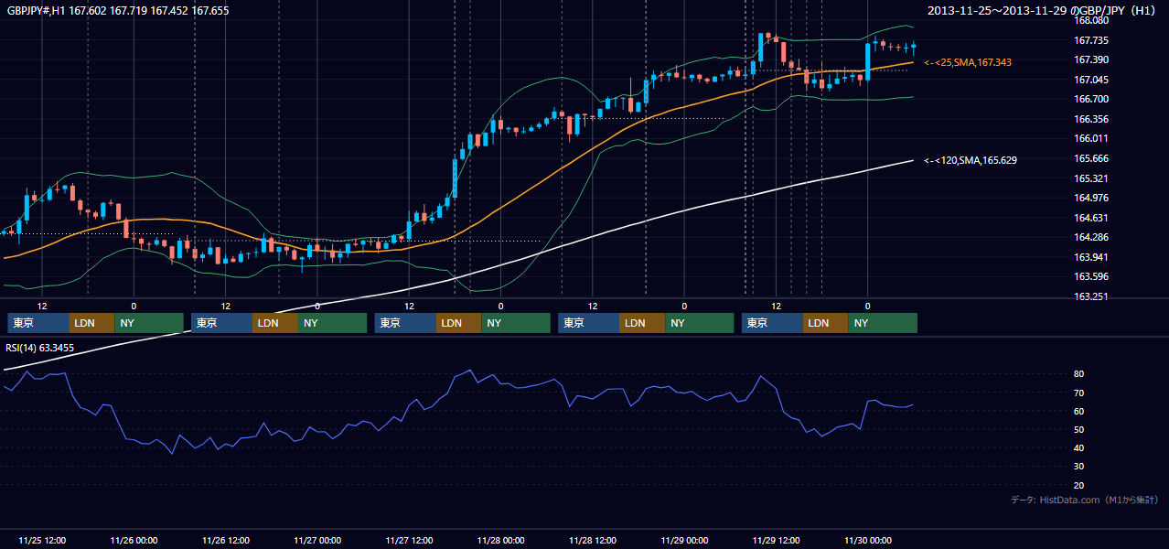Click the 163.251 price axis label
This screenshot has width=1169, height=549.
(1090, 297)
